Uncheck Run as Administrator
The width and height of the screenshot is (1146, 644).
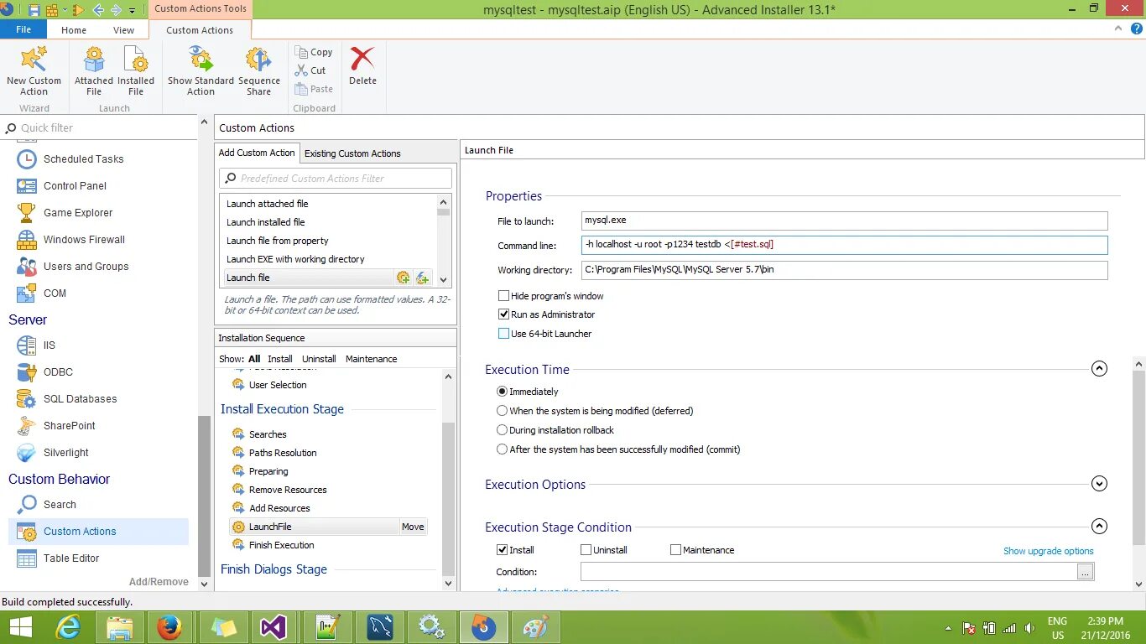(x=503, y=314)
